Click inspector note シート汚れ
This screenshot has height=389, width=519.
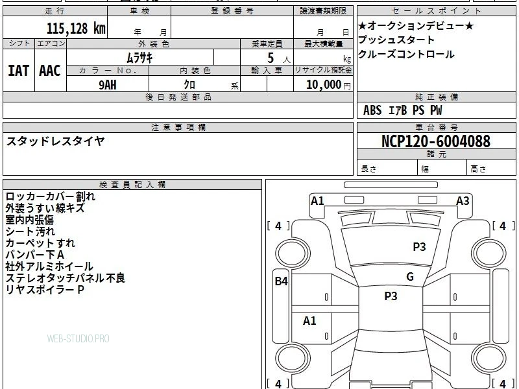pos(30,231)
